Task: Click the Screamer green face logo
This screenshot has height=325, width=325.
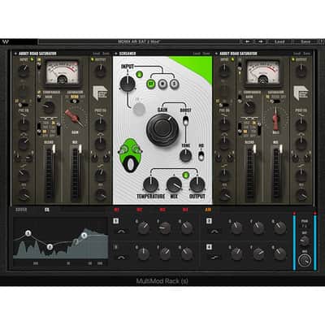Action: tap(130, 154)
